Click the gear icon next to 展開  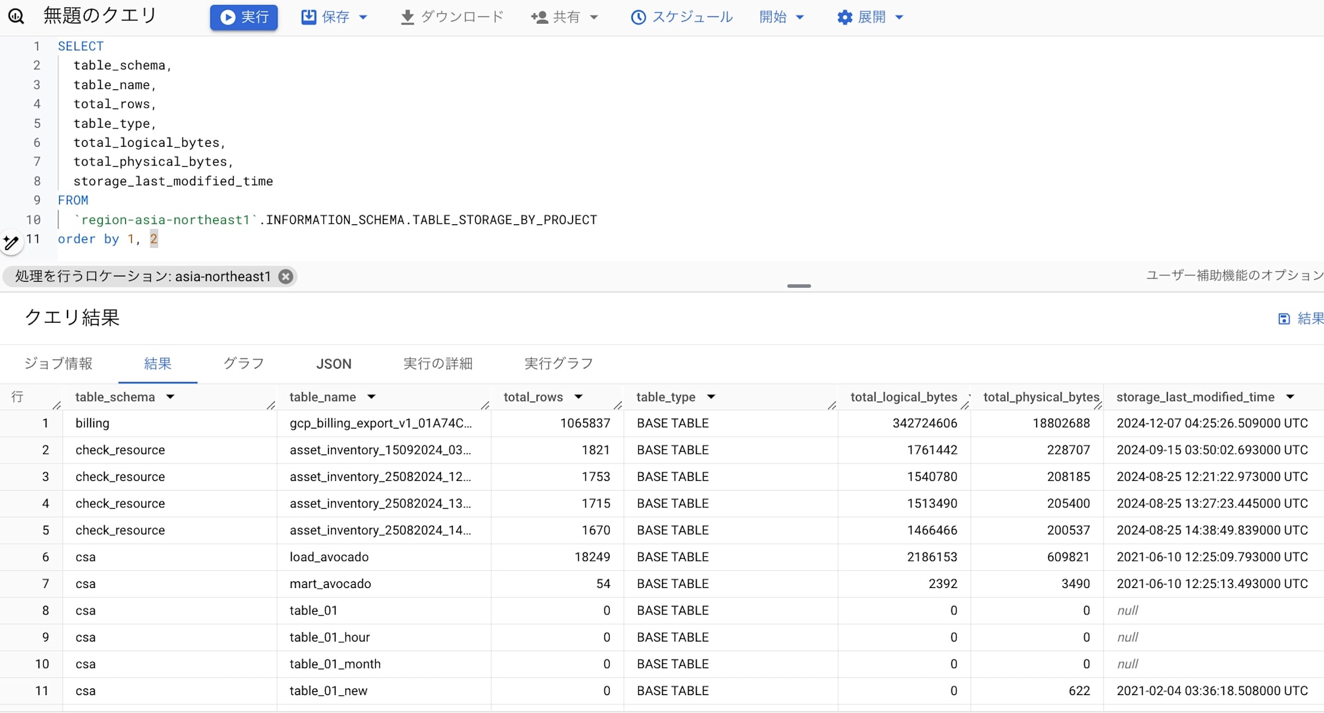(x=845, y=17)
